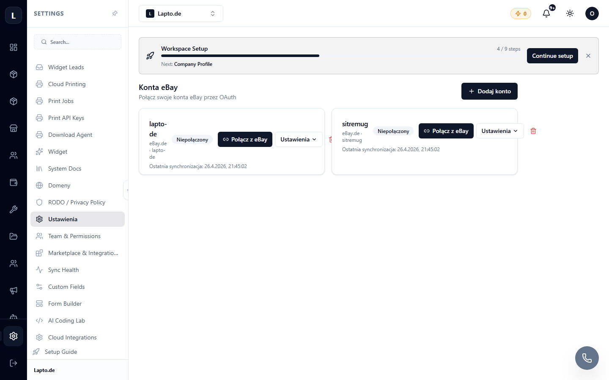
Task: Expand Ustawienia dropdown for lapto-de account
Action: [x=299, y=139]
